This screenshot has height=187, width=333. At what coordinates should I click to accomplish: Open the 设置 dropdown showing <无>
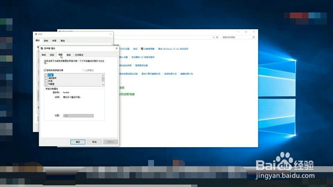[x=78, y=116]
